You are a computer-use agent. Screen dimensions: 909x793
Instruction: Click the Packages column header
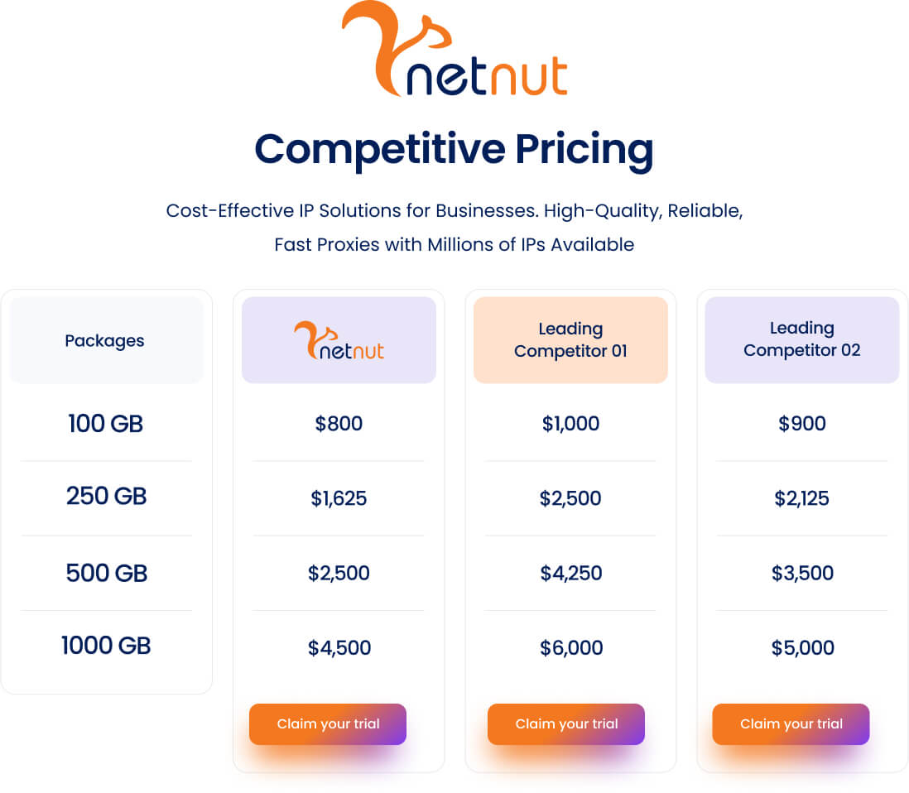click(105, 341)
